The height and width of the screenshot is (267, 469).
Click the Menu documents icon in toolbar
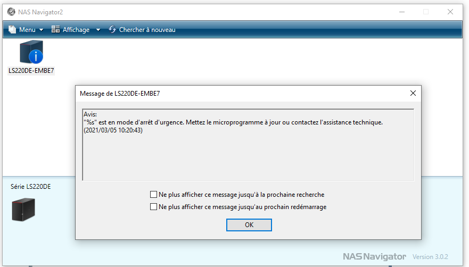click(x=12, y=29)
